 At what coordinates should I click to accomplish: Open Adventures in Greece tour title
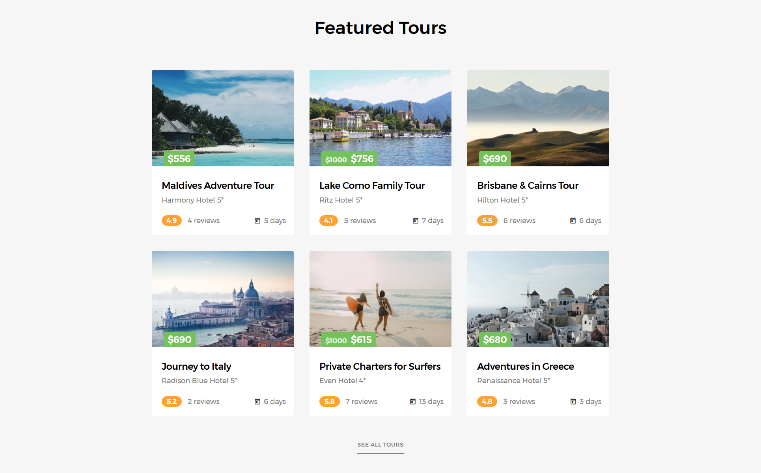coord(525,367)
